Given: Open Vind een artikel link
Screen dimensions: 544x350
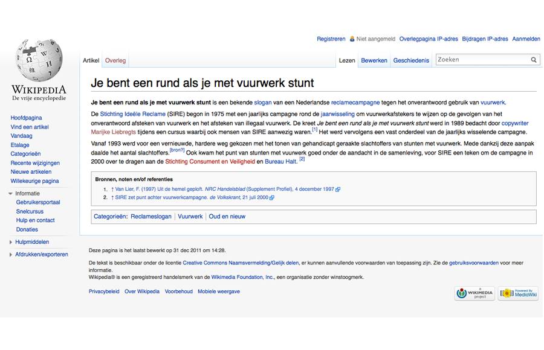Looking at the screenshot, I should click(x=30, y=127).
